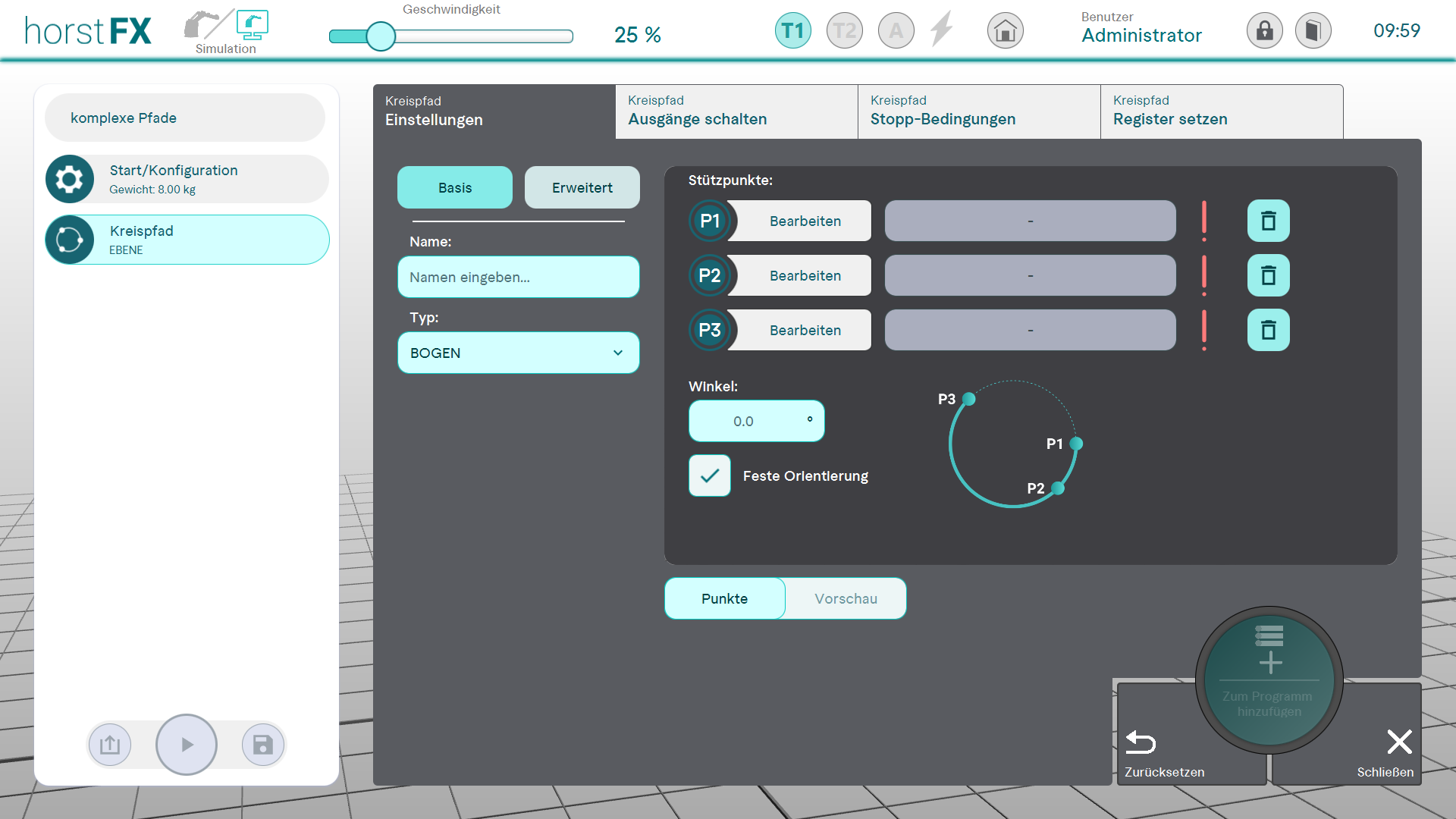The height and width of the screenshot is (819, 1456).
Task: Click the Namen eingeben input field
Action: [518, 277]
